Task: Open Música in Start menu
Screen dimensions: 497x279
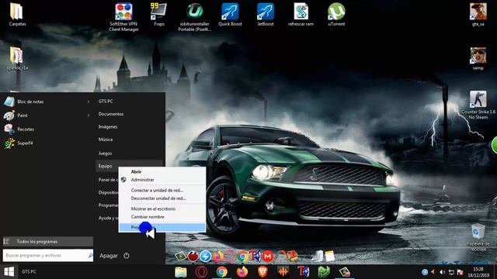Action: [x=106, y=139]
